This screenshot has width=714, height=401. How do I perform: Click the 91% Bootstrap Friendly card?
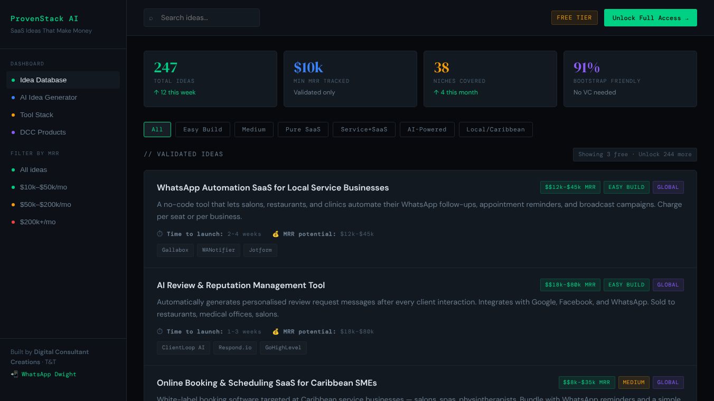pyautogui.click(x=630, y=79)
